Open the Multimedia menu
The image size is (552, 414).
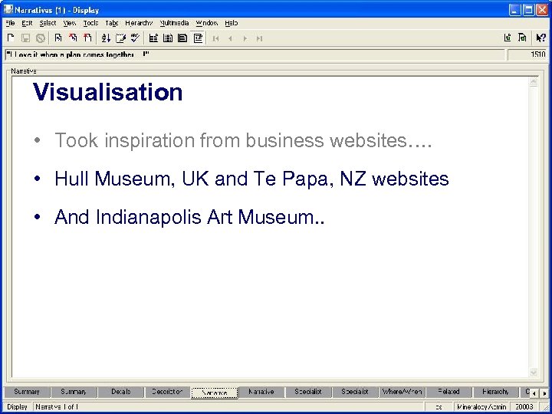click(174, 23)
